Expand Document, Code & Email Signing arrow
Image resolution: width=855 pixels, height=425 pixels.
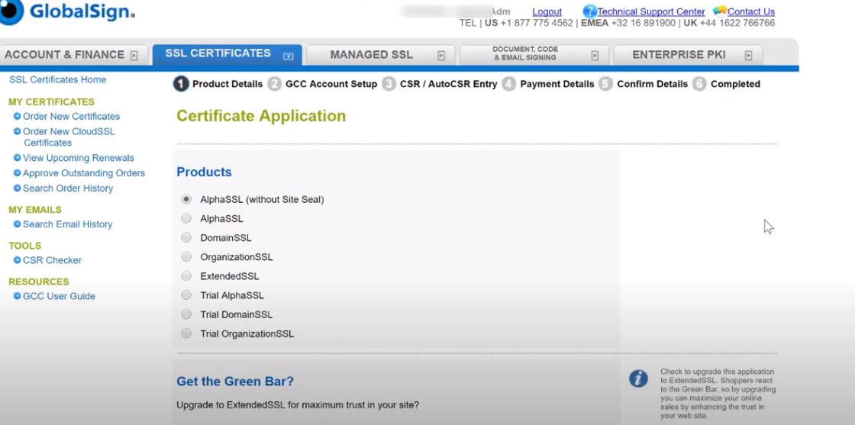click(595, 55)
